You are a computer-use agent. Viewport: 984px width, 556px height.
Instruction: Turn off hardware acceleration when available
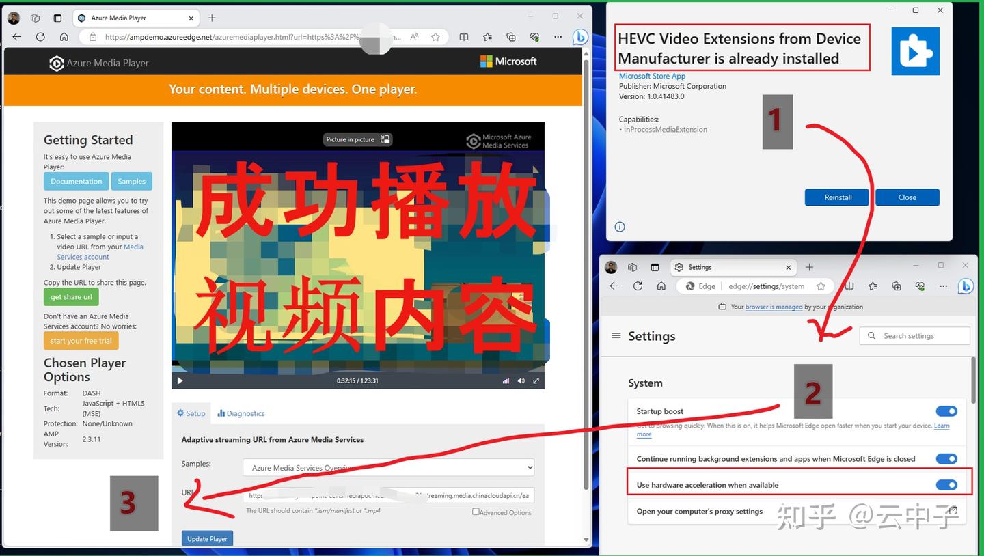946,484
